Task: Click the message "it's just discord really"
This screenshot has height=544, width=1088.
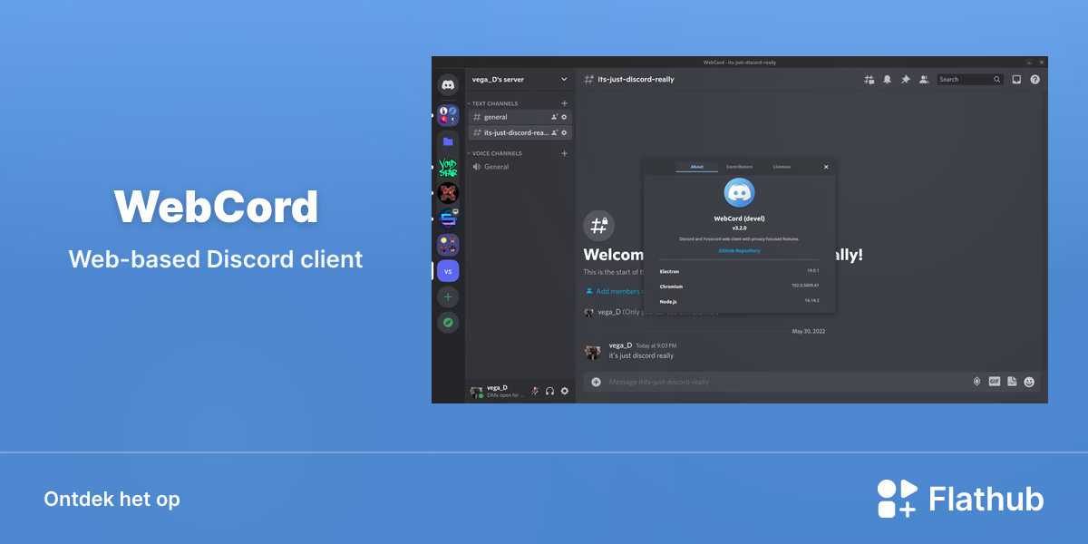Action: pos(641,355)
